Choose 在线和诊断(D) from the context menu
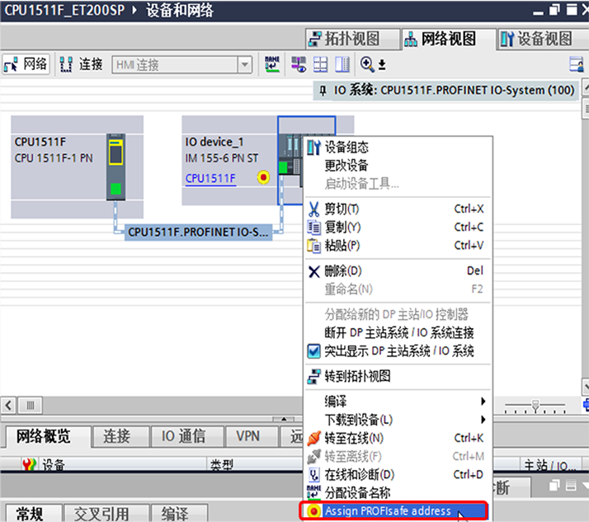This screenshot has height=522, width=589. pyautogui.click(x=398, y=475)
